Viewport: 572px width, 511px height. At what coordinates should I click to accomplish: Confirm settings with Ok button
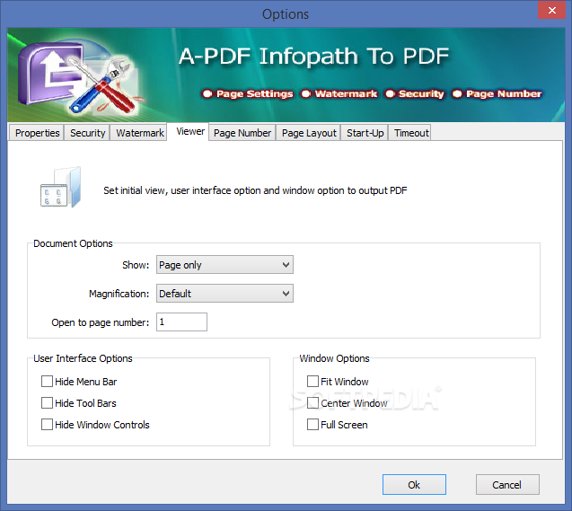tap(414, 485)
